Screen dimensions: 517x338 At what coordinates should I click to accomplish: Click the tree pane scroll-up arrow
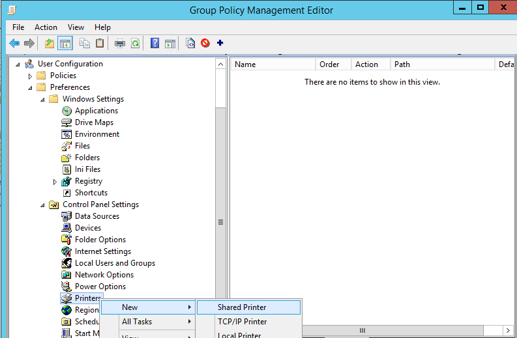coord(220,64)
